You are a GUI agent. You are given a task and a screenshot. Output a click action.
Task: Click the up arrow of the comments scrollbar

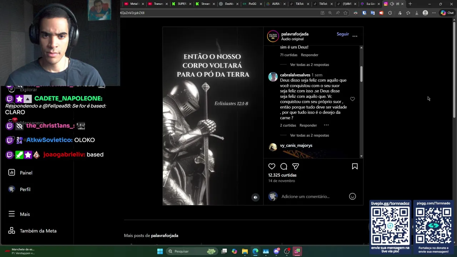[x=361, y=47]
